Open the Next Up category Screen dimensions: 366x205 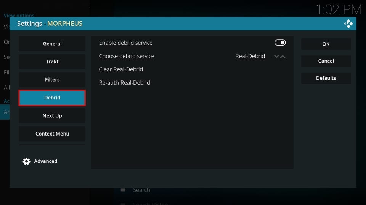coord(52,116)
